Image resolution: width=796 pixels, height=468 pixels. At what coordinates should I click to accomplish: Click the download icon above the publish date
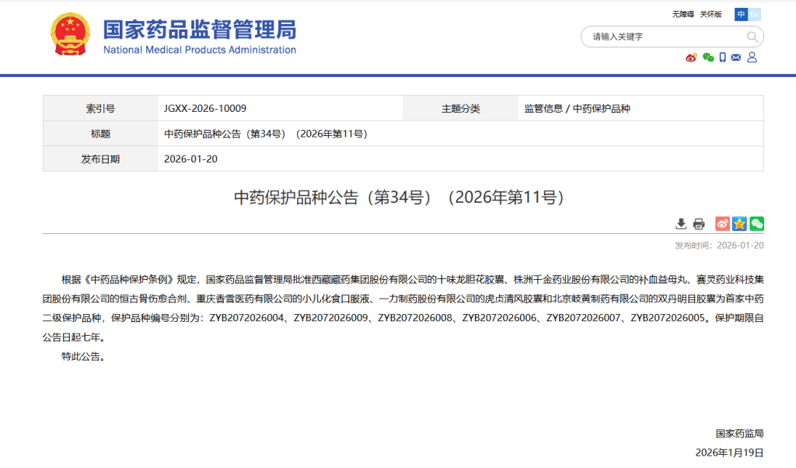681,224
